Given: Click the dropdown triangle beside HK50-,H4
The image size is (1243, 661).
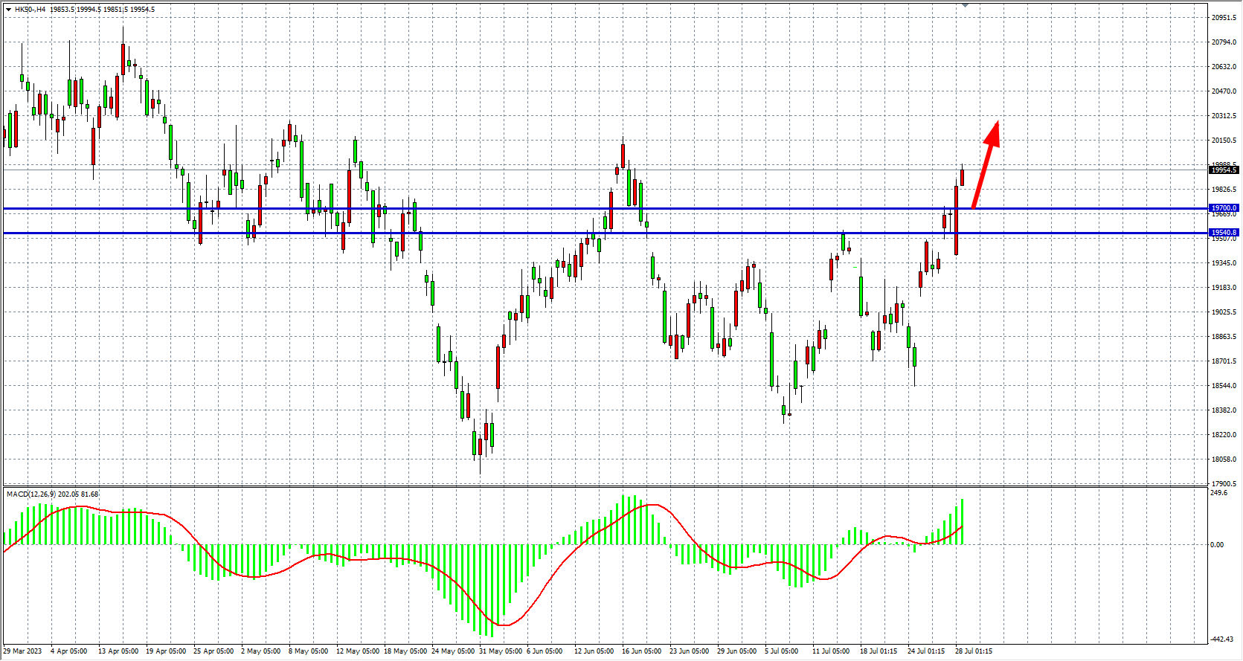Looking at the screenshot, I should click(8, 10).
